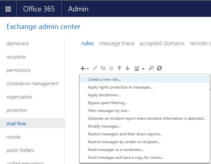
Task: Open unified messaging in the sidebar
Action: tap(25, 163)
